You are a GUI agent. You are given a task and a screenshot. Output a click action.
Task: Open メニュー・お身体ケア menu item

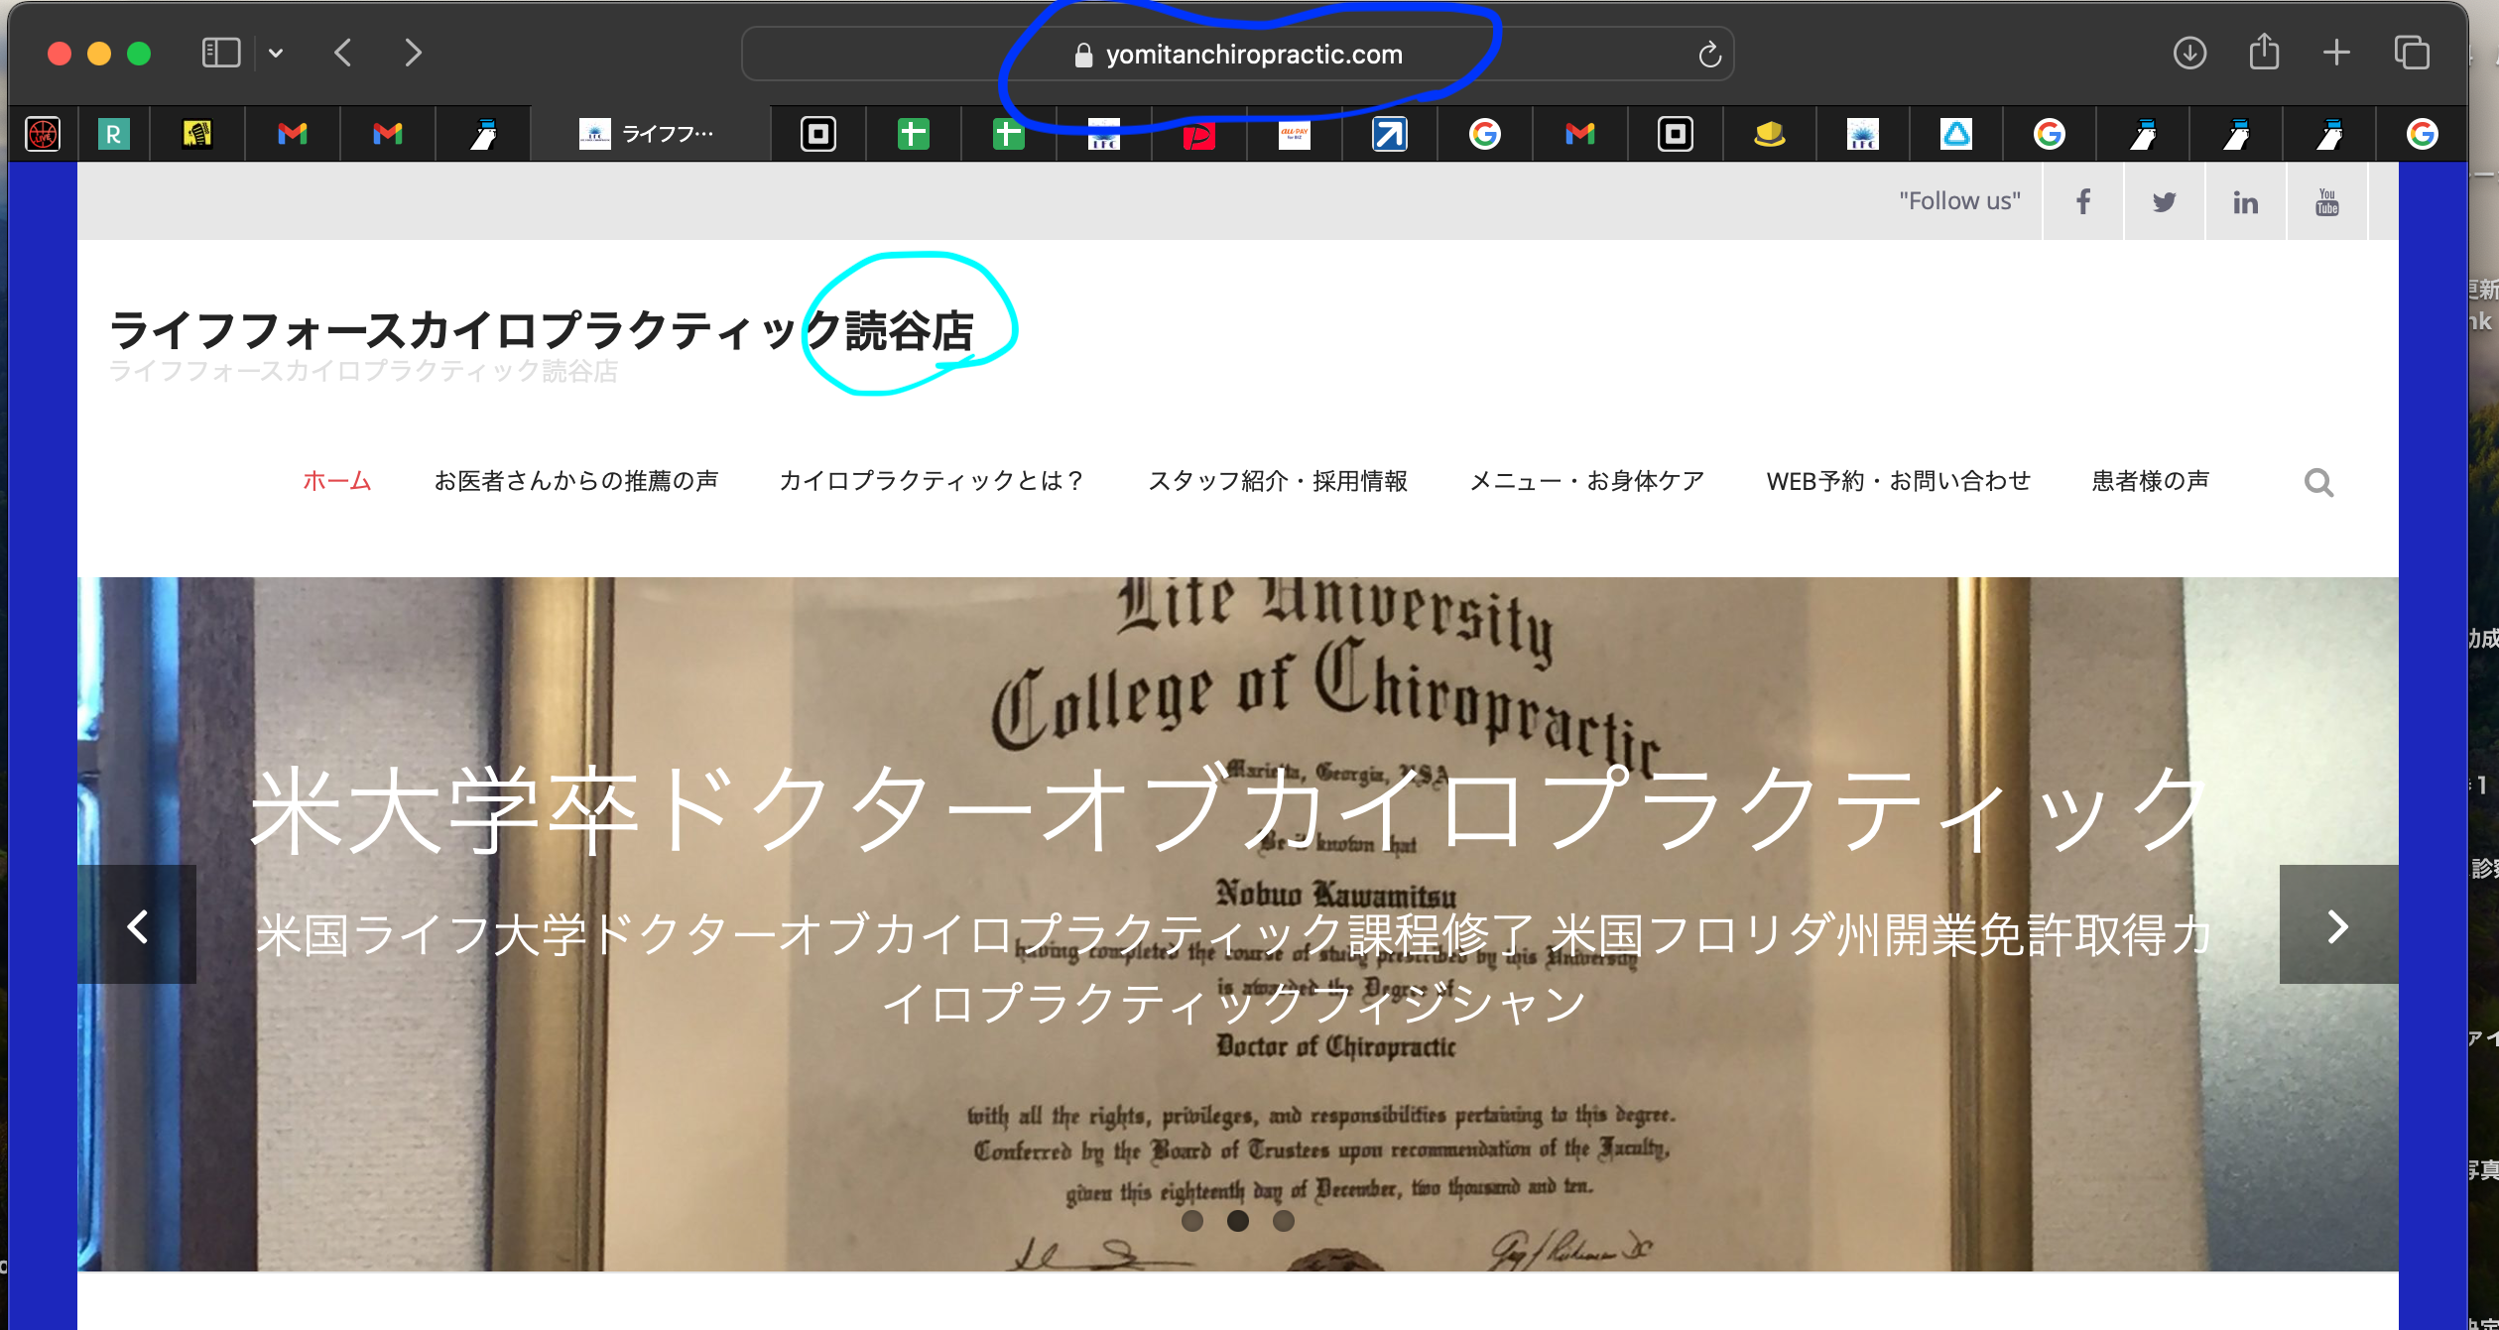1587,481
